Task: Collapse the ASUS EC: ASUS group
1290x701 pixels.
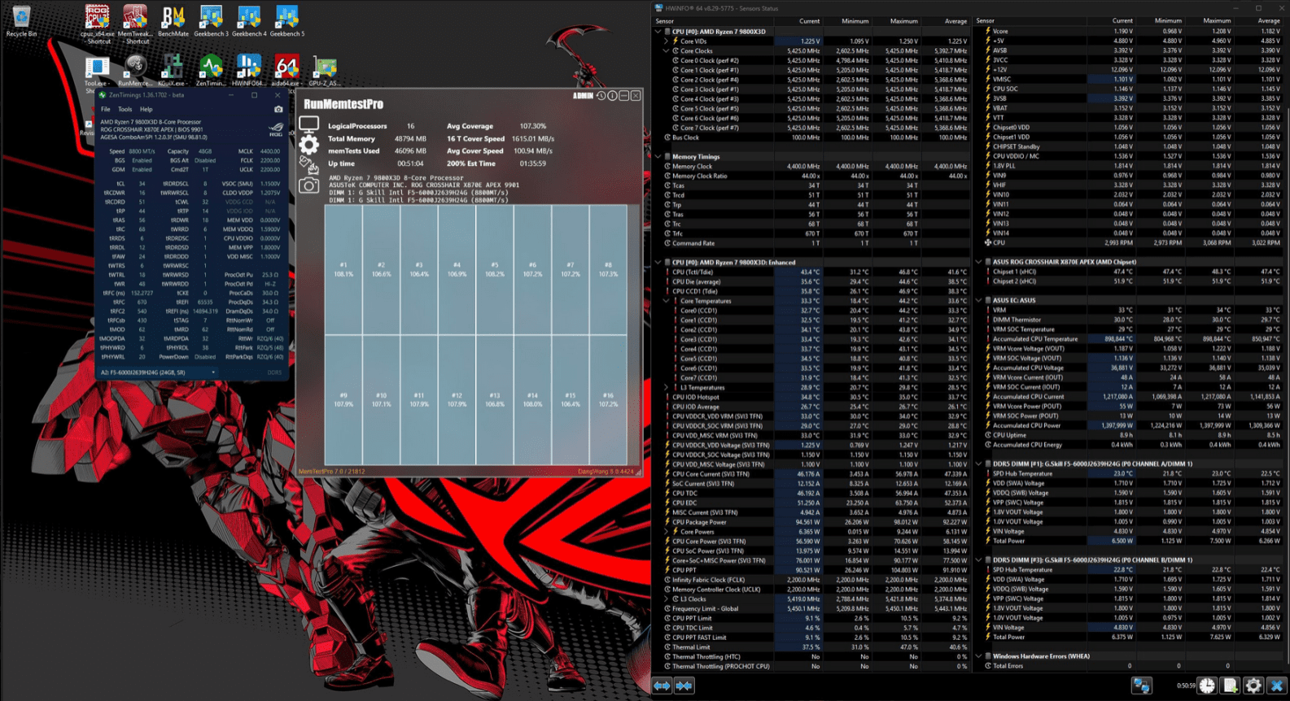Action: tap(978, 300)
